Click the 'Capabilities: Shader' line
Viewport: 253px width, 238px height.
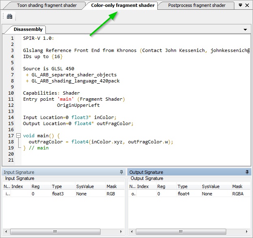pos(51,93)
